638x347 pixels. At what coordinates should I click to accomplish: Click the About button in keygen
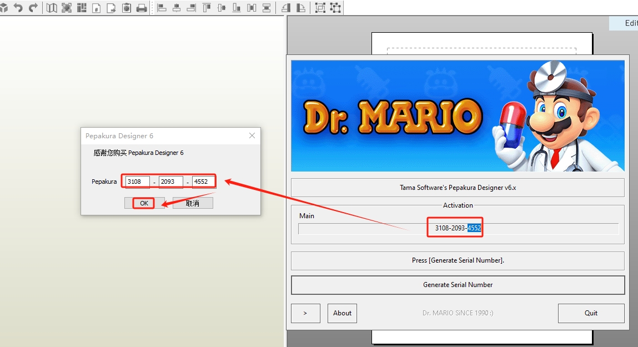[x=342, y=313]
